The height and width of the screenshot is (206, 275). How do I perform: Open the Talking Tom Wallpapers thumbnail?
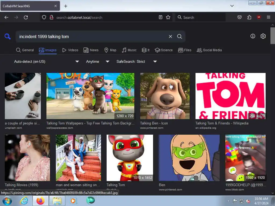point(90,96)
